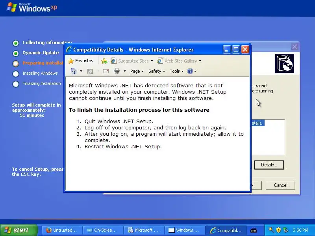Switch to Windows Setup taskbar item
The image size is (315, 236).
pos(185,230)
